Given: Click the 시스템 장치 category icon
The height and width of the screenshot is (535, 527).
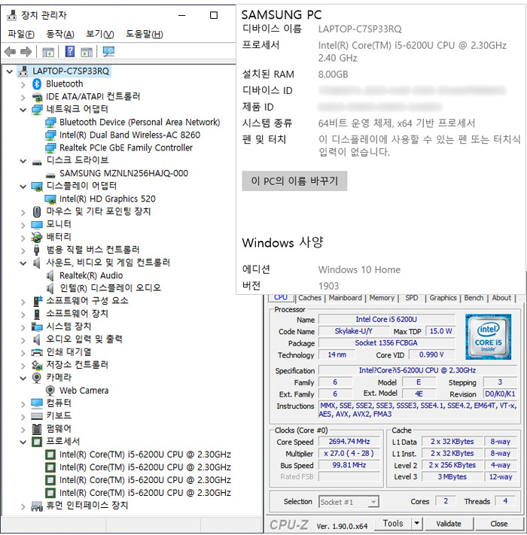Looking at the screenshot, I should click(37, 327).
